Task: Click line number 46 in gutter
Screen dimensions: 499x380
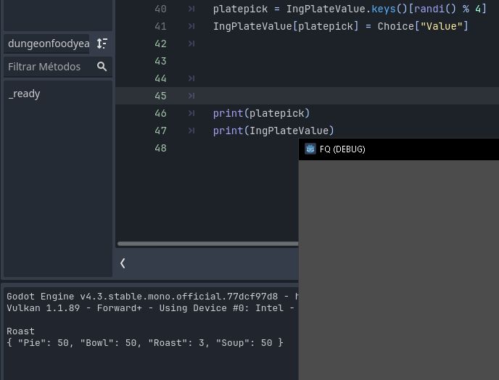Action: pos(160,113)
